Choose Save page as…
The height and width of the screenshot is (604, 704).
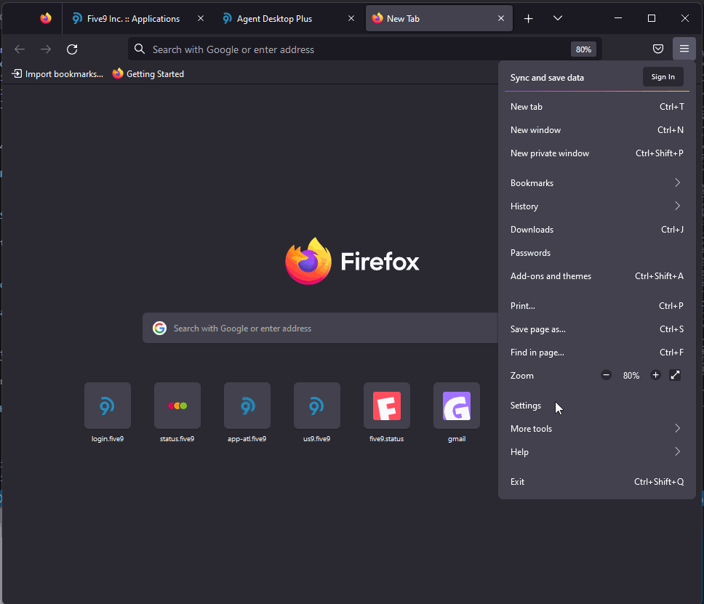pos(596,329)
